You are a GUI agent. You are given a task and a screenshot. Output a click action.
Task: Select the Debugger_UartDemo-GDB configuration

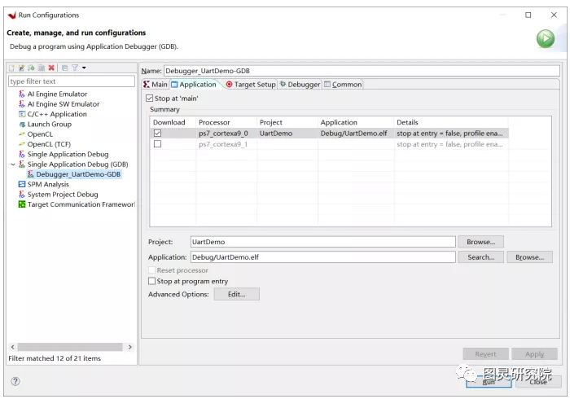78,174
